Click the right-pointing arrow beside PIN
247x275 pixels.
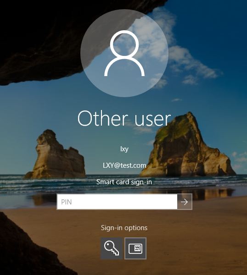pyautogui.click(x=185, y=202)
